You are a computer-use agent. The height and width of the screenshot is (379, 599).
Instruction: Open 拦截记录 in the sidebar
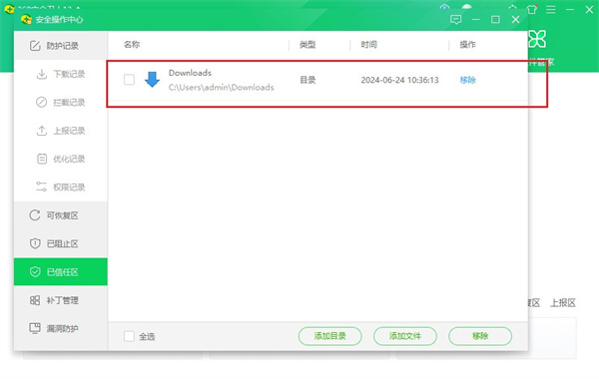click(x=60, y=103)
